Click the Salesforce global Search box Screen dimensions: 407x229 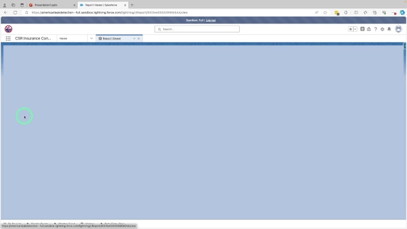click(197, 29)
